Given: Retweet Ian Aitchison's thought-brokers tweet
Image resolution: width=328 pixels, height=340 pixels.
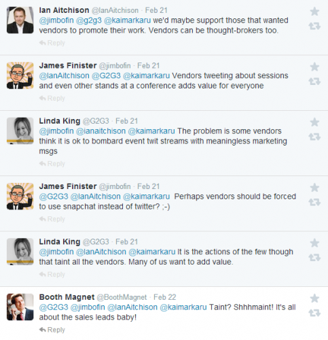Looking at the screenshot, I should pos(314,26).
